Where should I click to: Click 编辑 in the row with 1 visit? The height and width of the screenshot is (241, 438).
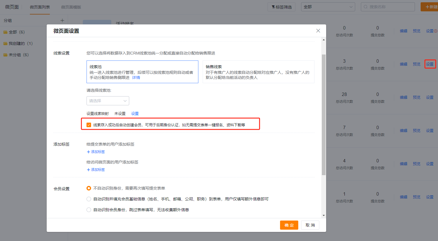(x=404, y=197)
